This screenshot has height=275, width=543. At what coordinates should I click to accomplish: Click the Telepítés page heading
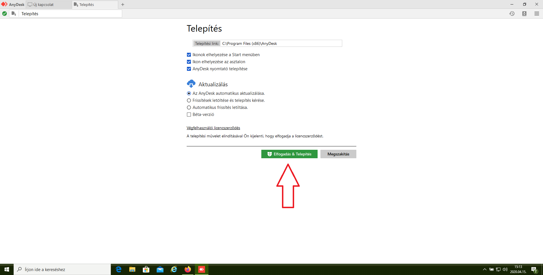tap(204, 28)
